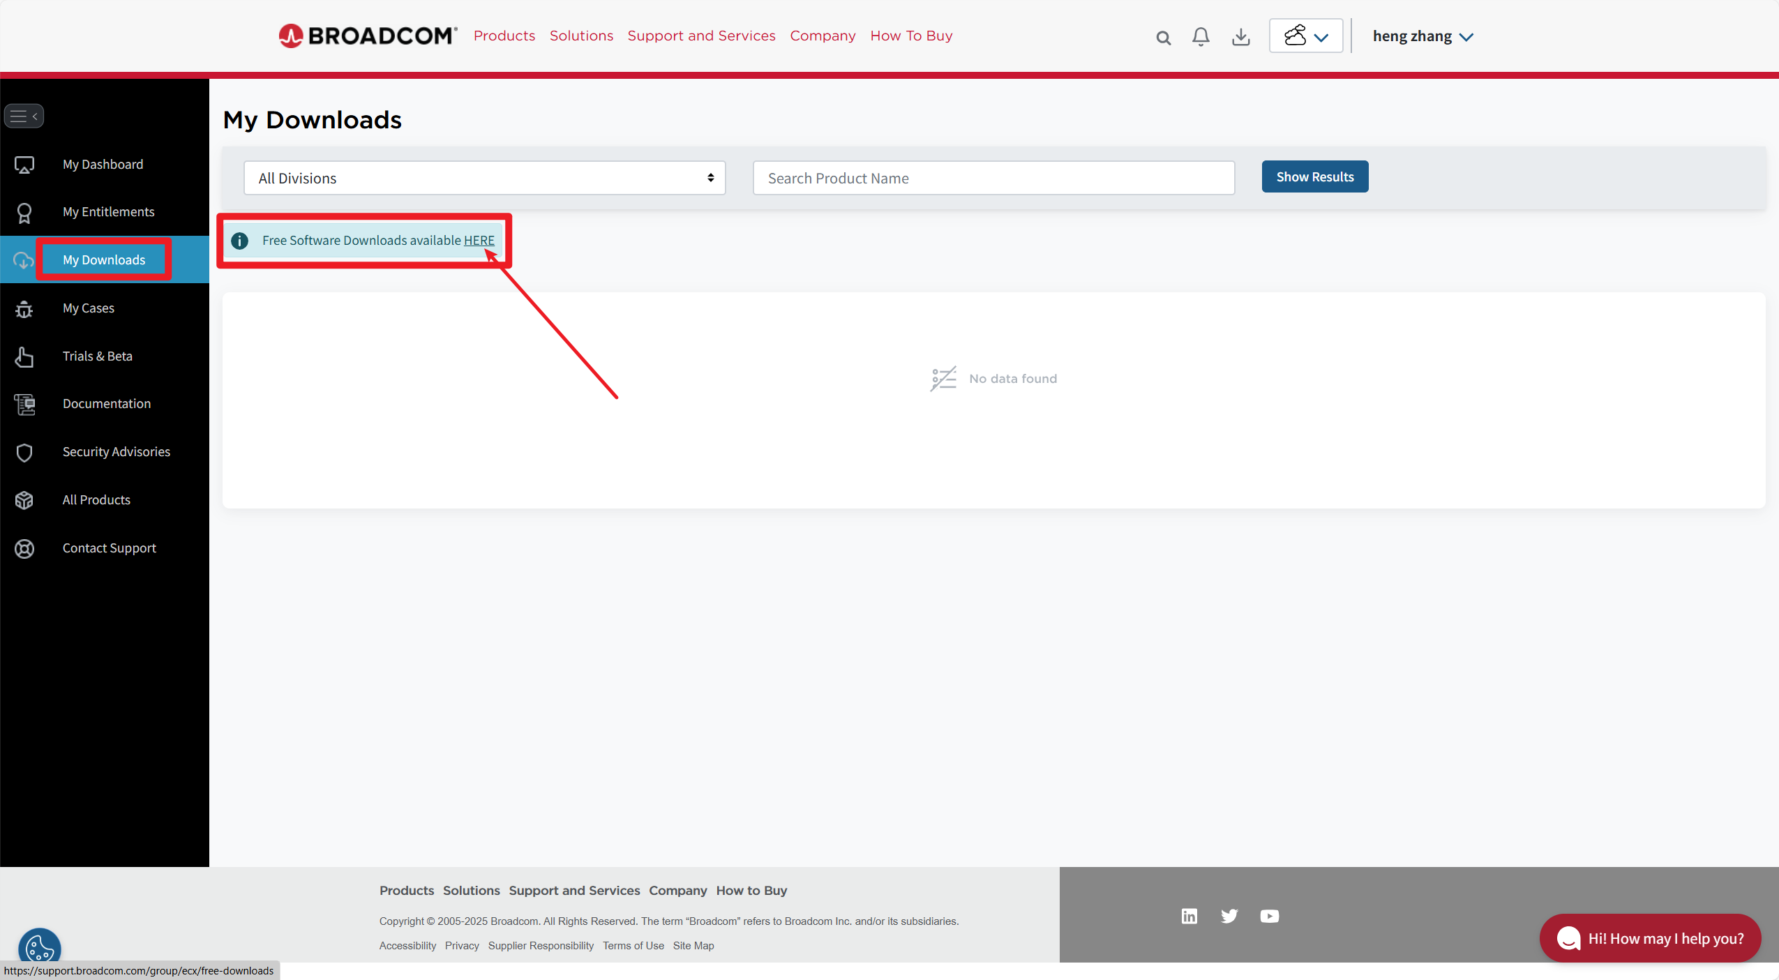This screenshot has width=1779, height=980.
Task: Open the All Divisions dropdown
Action: click(x=485, y=178)
